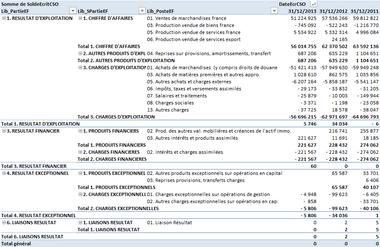Select '08. Charges sociales' label
This screenshot has width=380, height=247.
point(170,103)
